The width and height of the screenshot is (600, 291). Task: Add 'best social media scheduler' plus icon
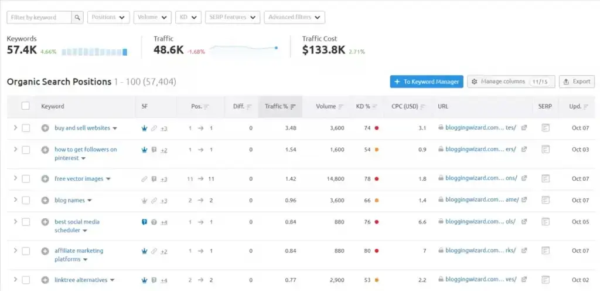point(45,222)
